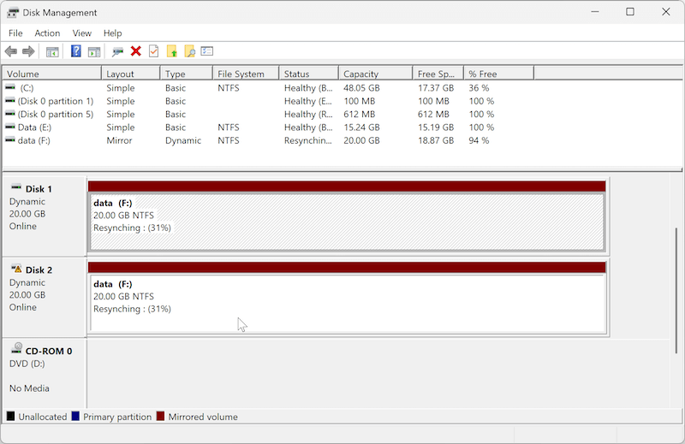Select the data (F:) mirror volume row

(268, 140)
